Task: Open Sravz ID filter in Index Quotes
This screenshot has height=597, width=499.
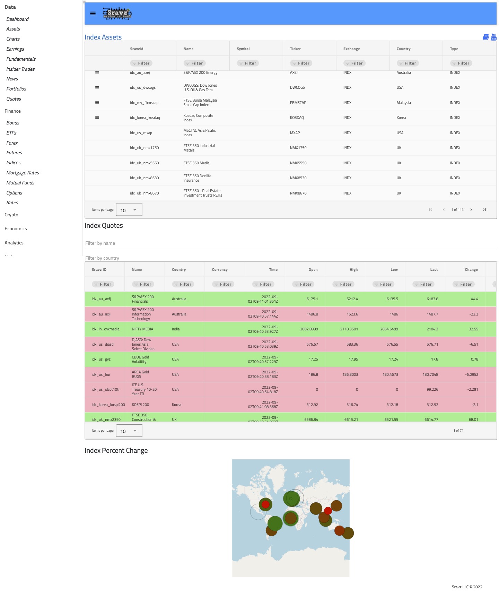Action: (103, 284)
